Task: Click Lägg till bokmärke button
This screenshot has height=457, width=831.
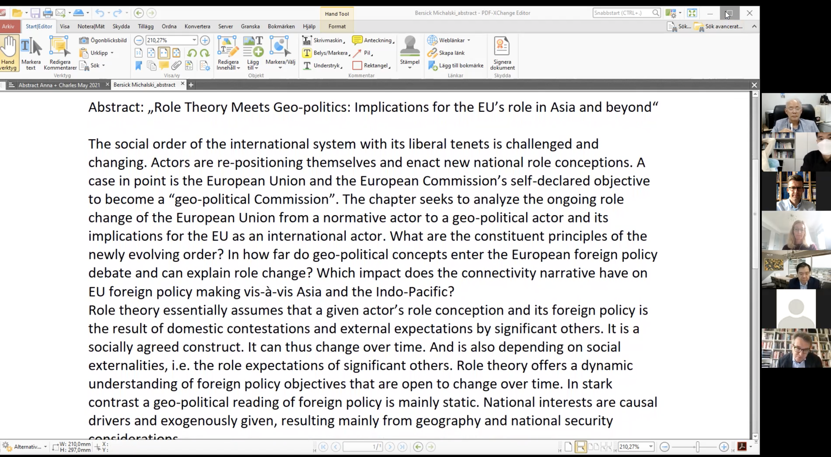Action: [455, 65]
